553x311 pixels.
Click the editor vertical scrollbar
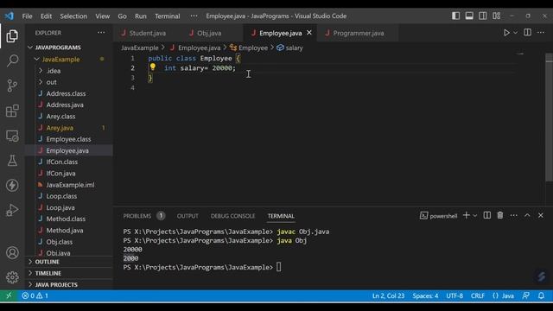[x=549, y=118]
